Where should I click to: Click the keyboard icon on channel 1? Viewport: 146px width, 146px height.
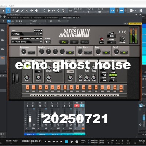[x=34, y=128]
